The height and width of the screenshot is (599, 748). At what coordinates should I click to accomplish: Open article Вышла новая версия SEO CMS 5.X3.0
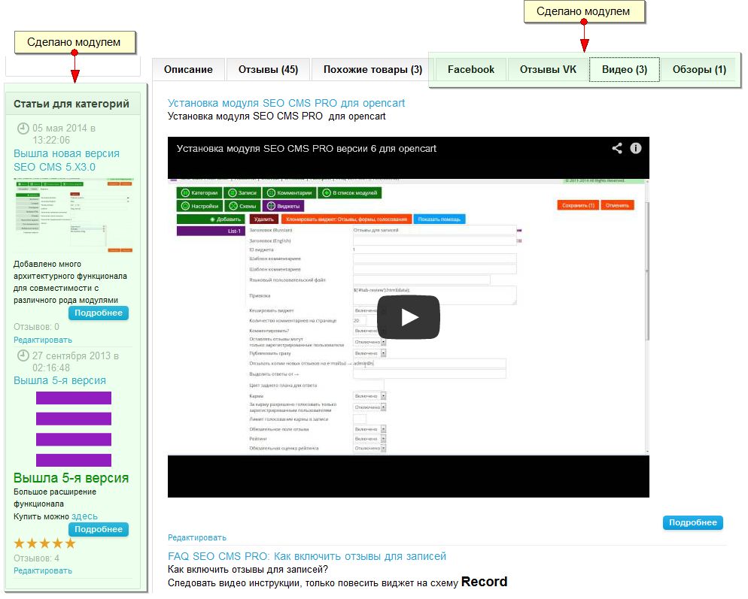click(x=66, y=160)
